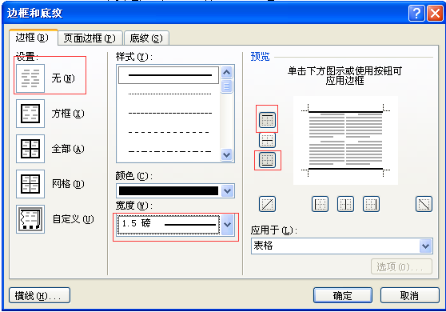The width and height of the screenshot is (446, 312).
Task: Toggle the right border button
Action: (x=371, y=204)
